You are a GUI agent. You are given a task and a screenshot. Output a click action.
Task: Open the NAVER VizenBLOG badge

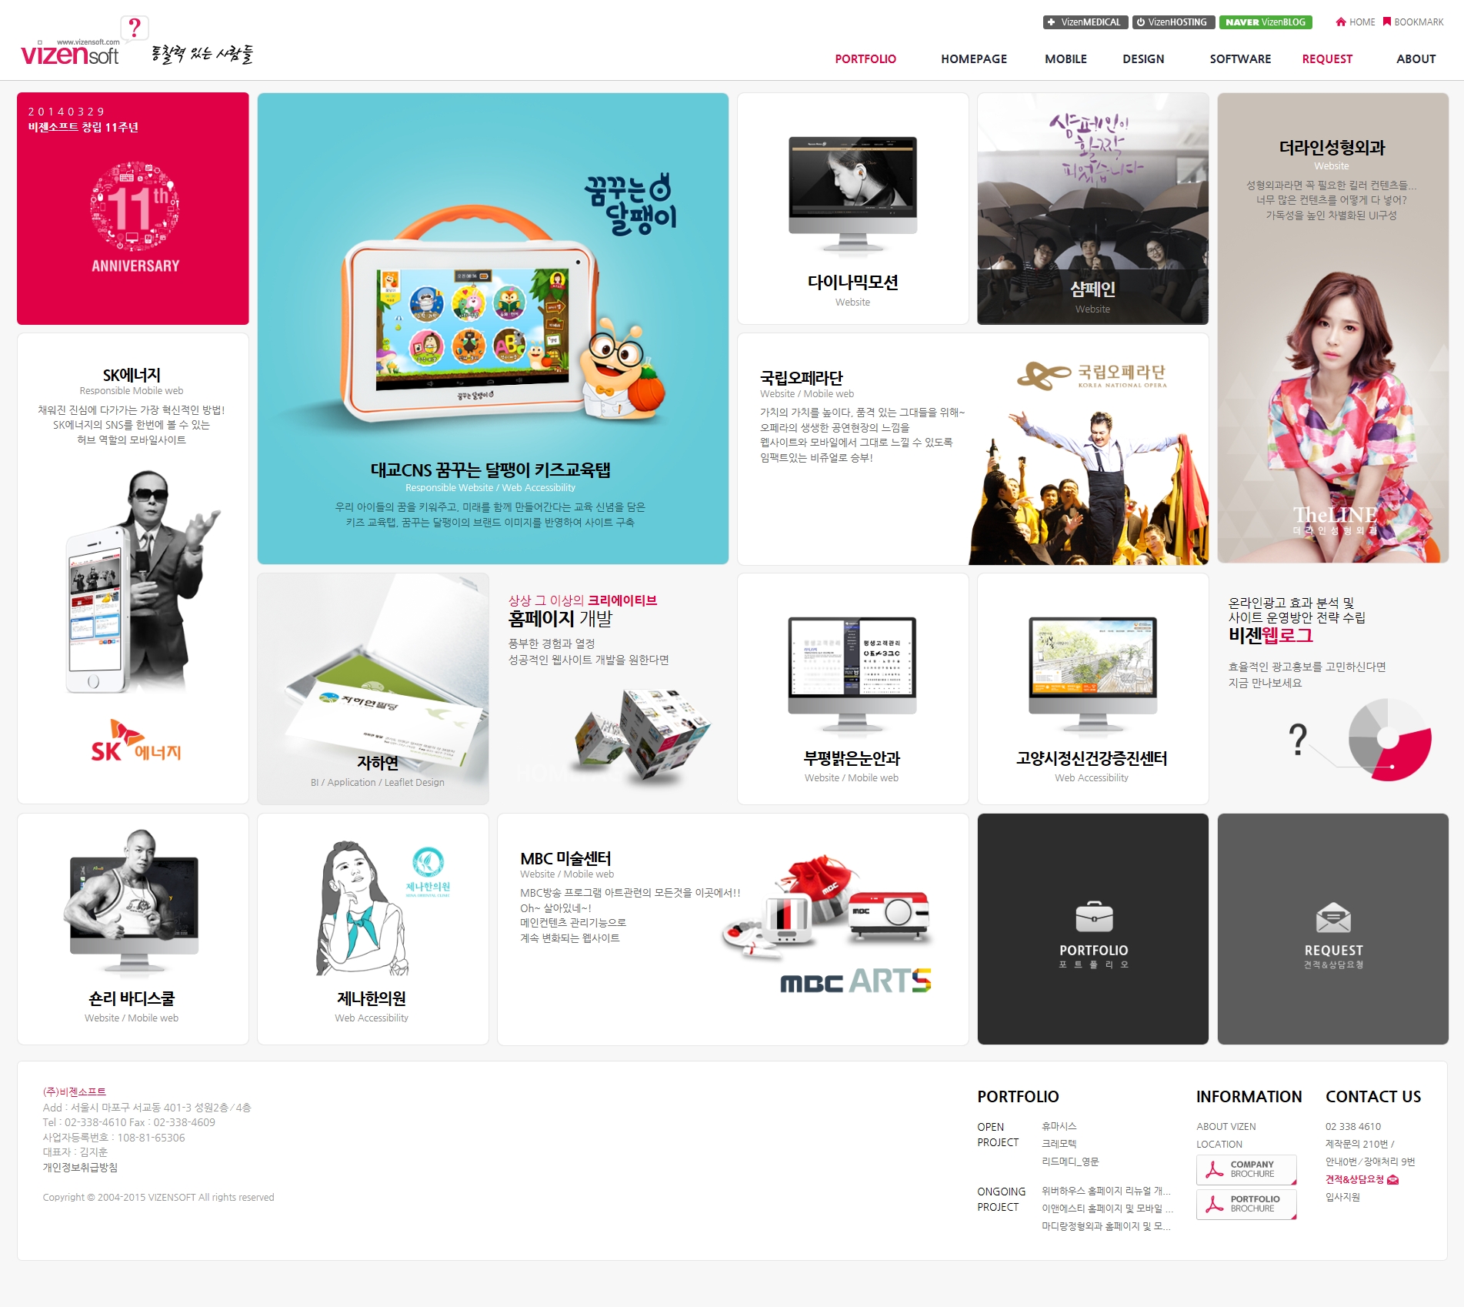[x=1266, y=22]
